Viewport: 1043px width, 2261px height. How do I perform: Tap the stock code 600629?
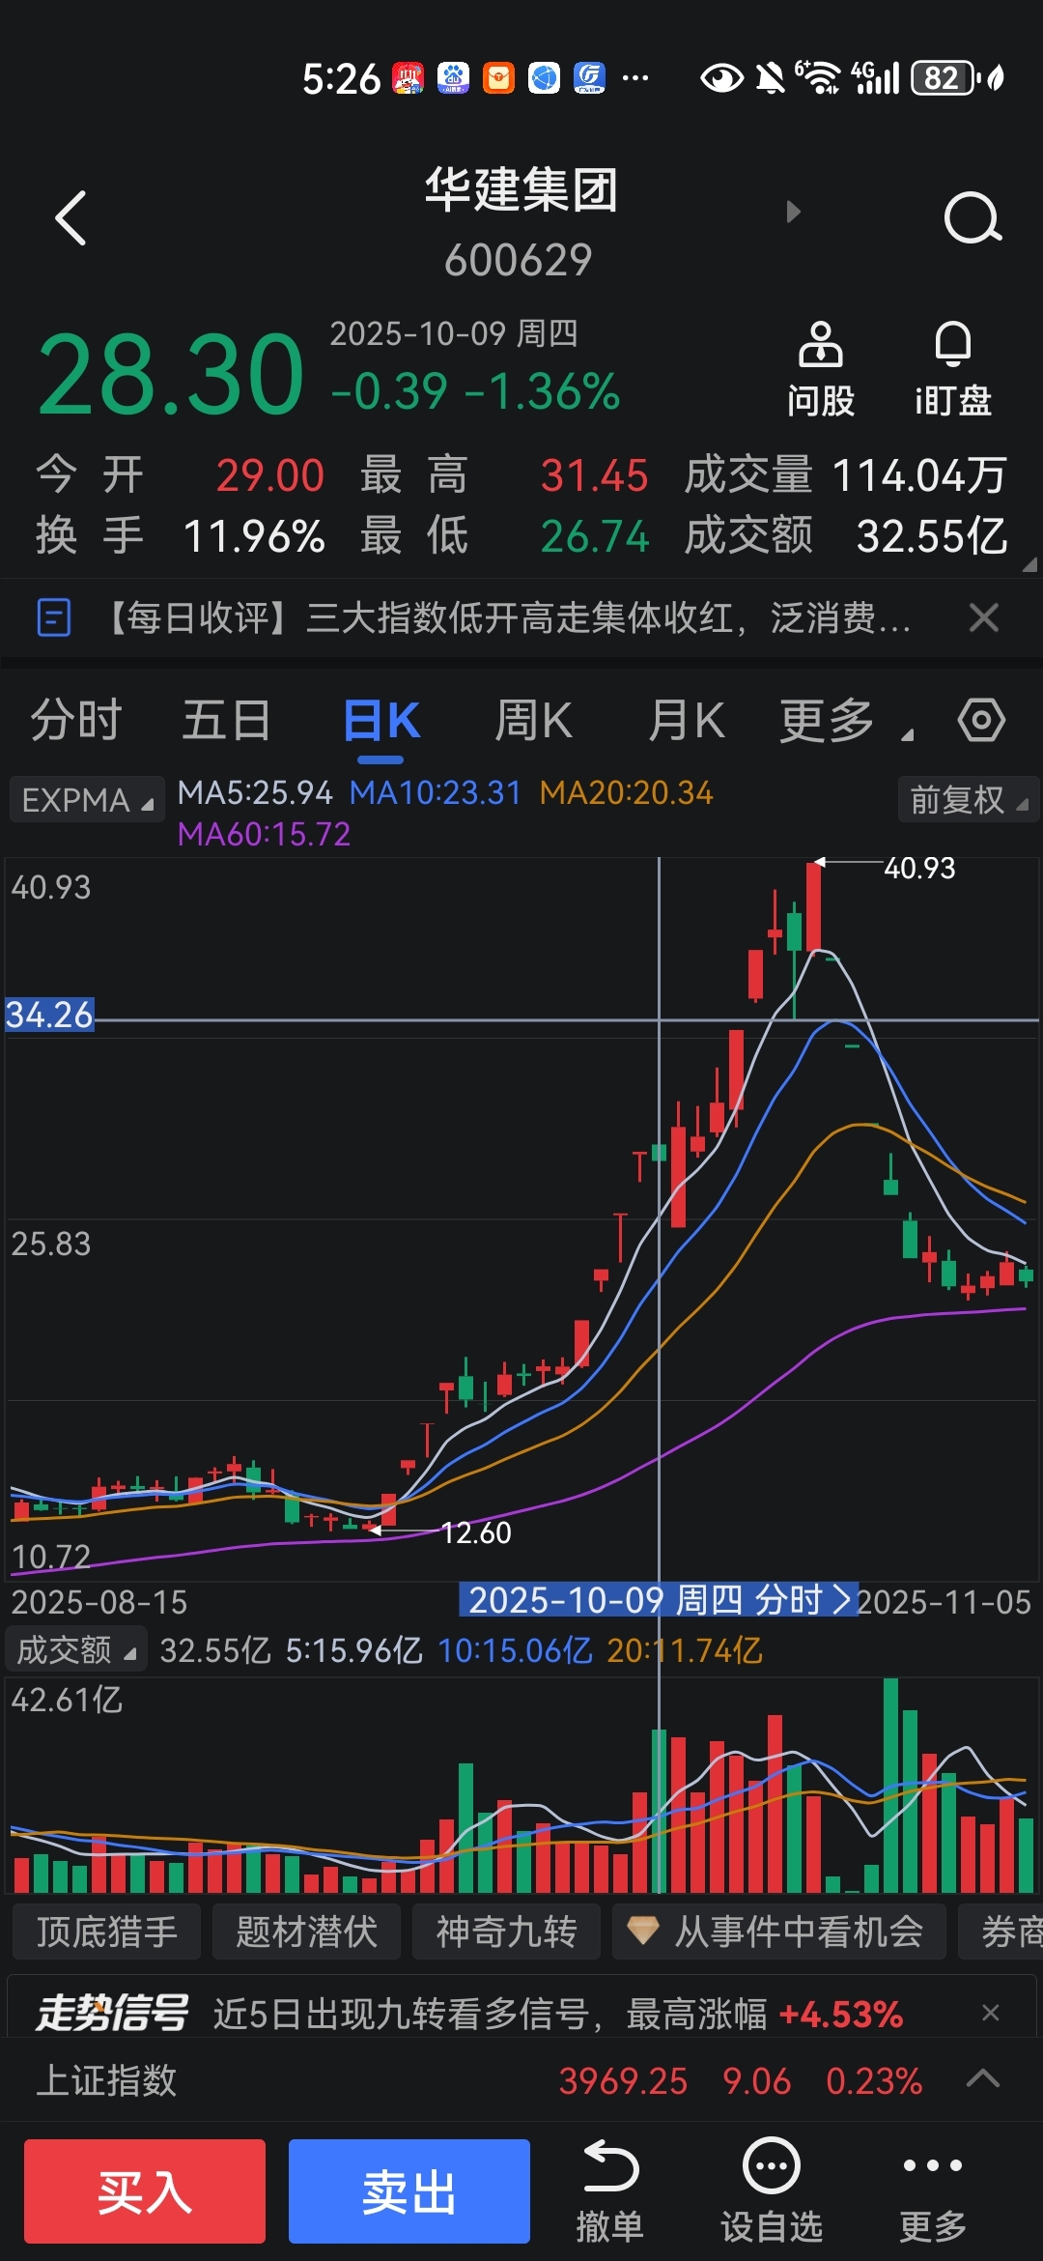[519, 260]
